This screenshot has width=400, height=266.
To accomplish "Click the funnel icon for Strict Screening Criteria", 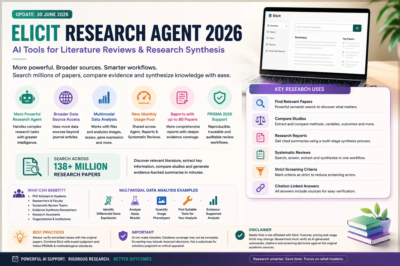I will tap(260, 171).
